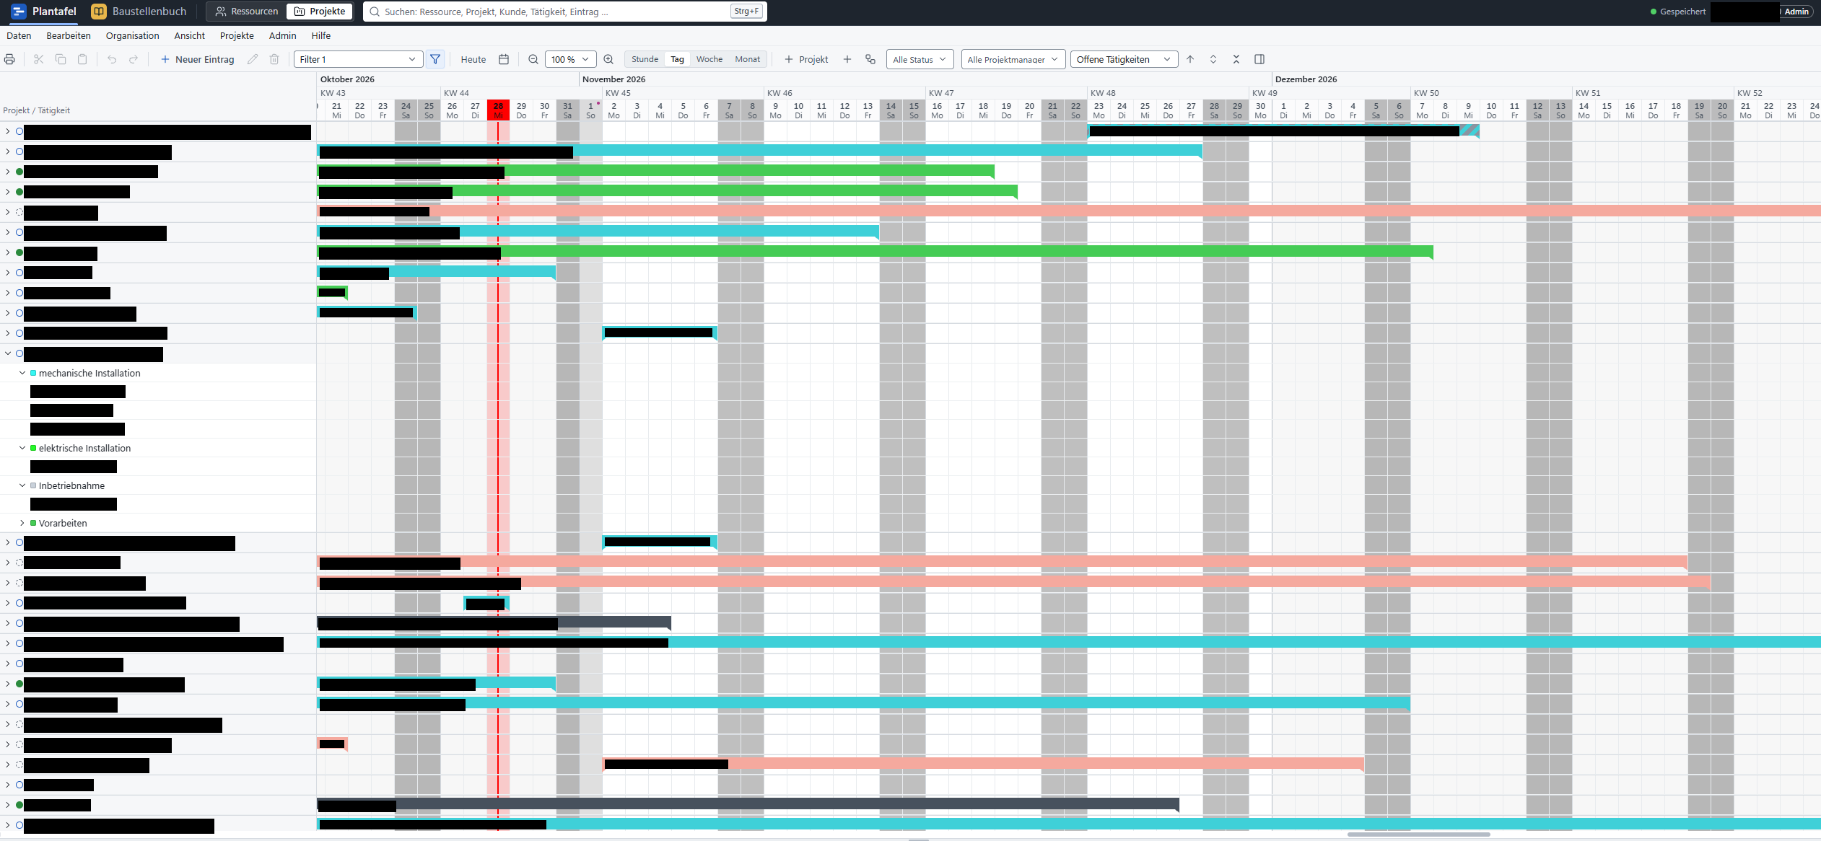This screenshot has height=841, width=1821.
Task: Open the Filter 1 dropdown
Action: (359, 59)
